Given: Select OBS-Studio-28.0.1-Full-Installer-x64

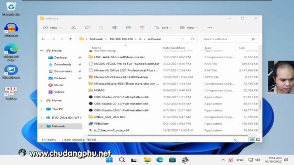Looking at the screenshot, I should pos(121,110).
